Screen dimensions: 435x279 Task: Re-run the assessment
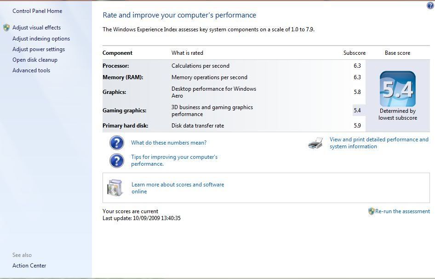(402, 211)
